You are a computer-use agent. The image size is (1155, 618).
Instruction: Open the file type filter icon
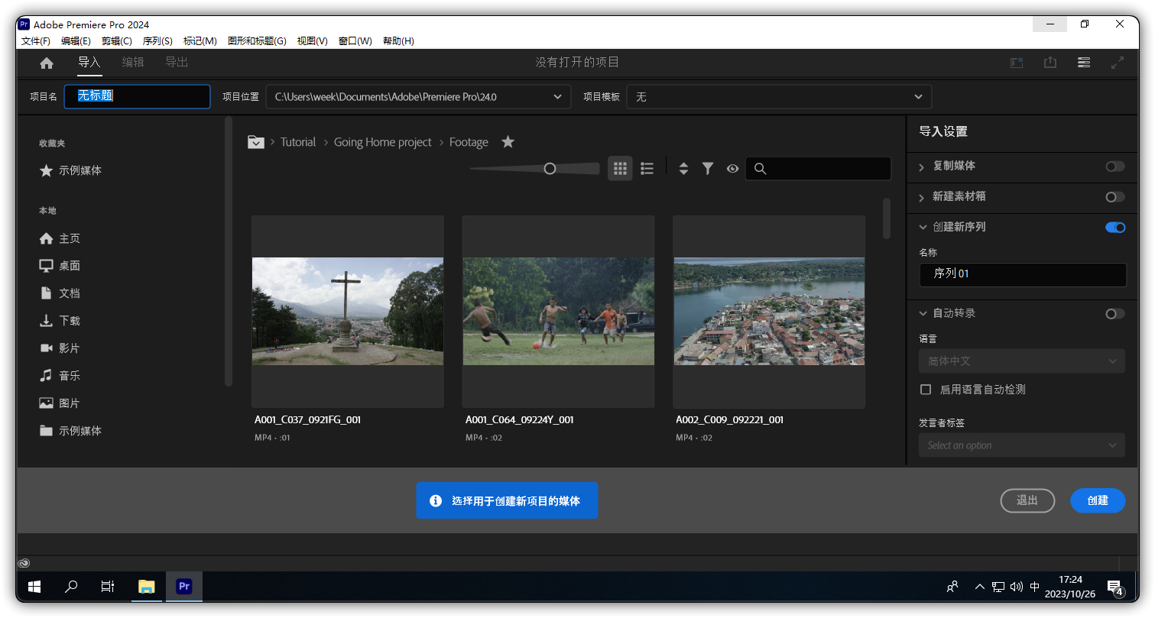[x=708, y=169]
